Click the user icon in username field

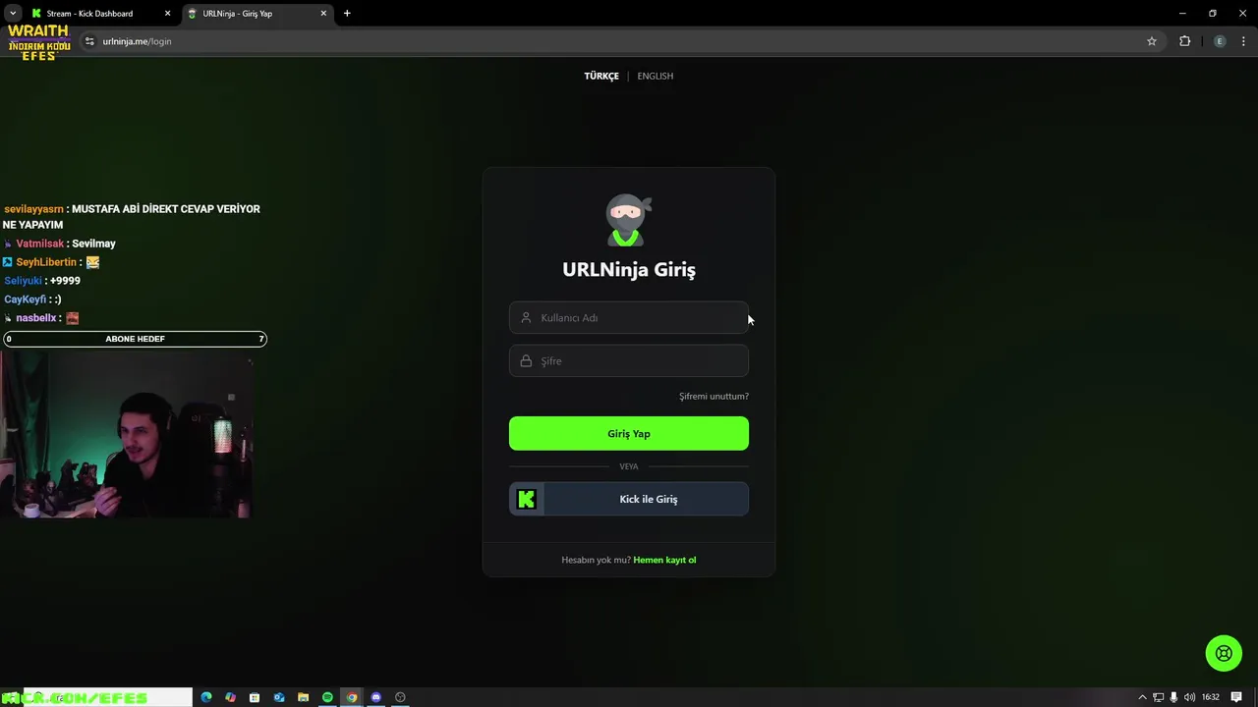tap(526, 318)
